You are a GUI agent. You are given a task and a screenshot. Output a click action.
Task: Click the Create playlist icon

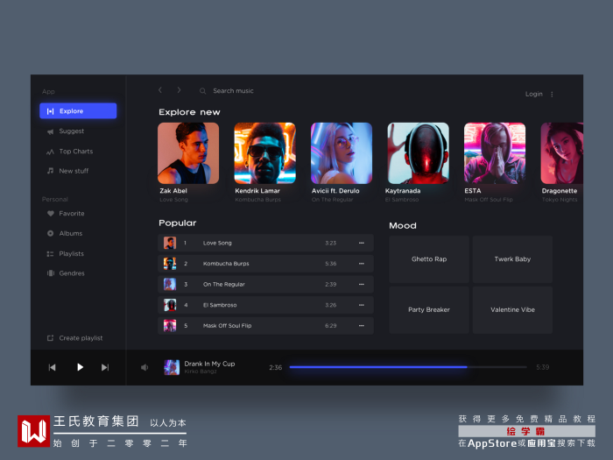(50, 338)
